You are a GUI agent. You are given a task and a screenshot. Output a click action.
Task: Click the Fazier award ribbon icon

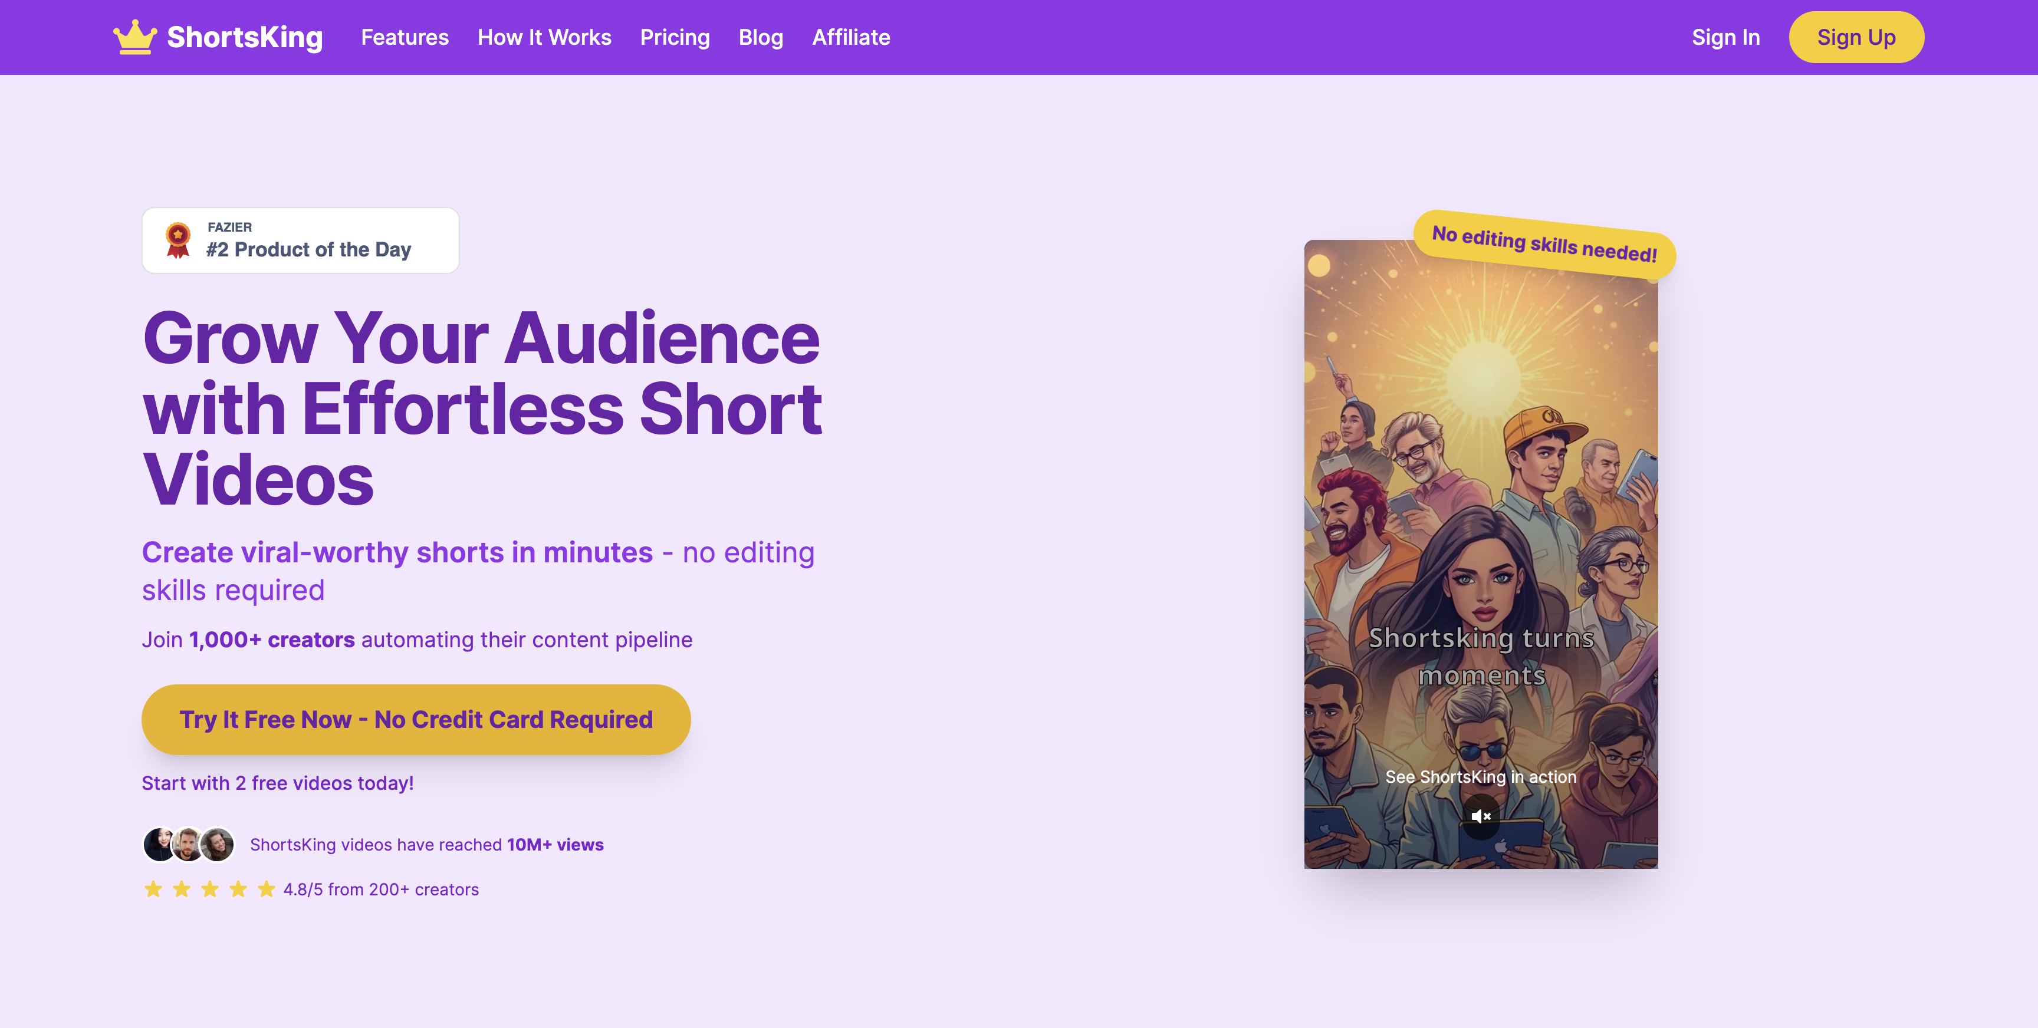[178, 239]
